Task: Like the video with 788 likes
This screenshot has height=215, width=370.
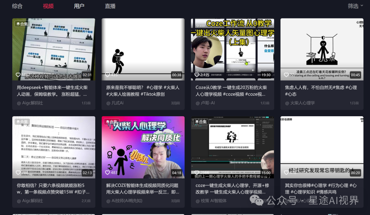Action: [x=18, y=173]
